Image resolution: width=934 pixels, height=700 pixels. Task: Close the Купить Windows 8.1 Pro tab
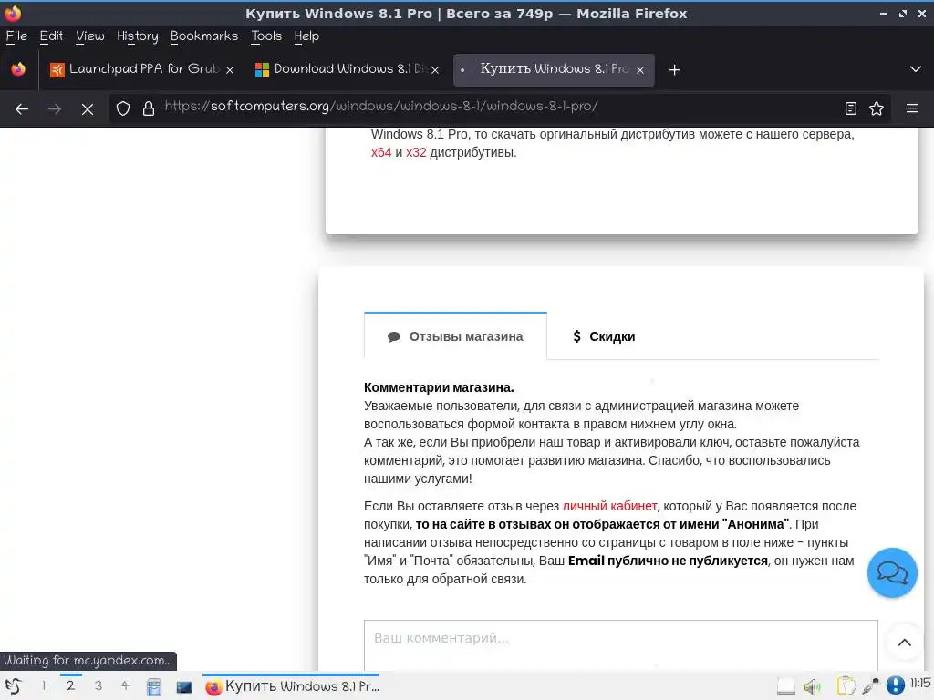point(640,70)
